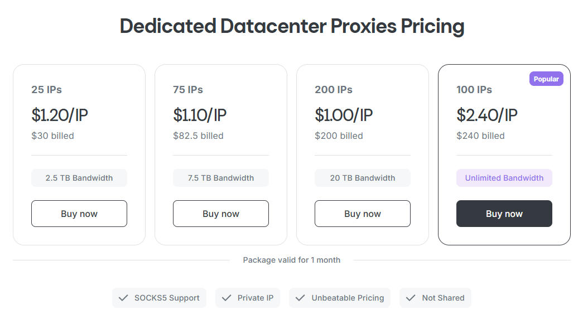Image resolution: width=583 pixels, height=319 pixels.
Task: Purchase the popular 100 IPs plan
Action: 504,214
